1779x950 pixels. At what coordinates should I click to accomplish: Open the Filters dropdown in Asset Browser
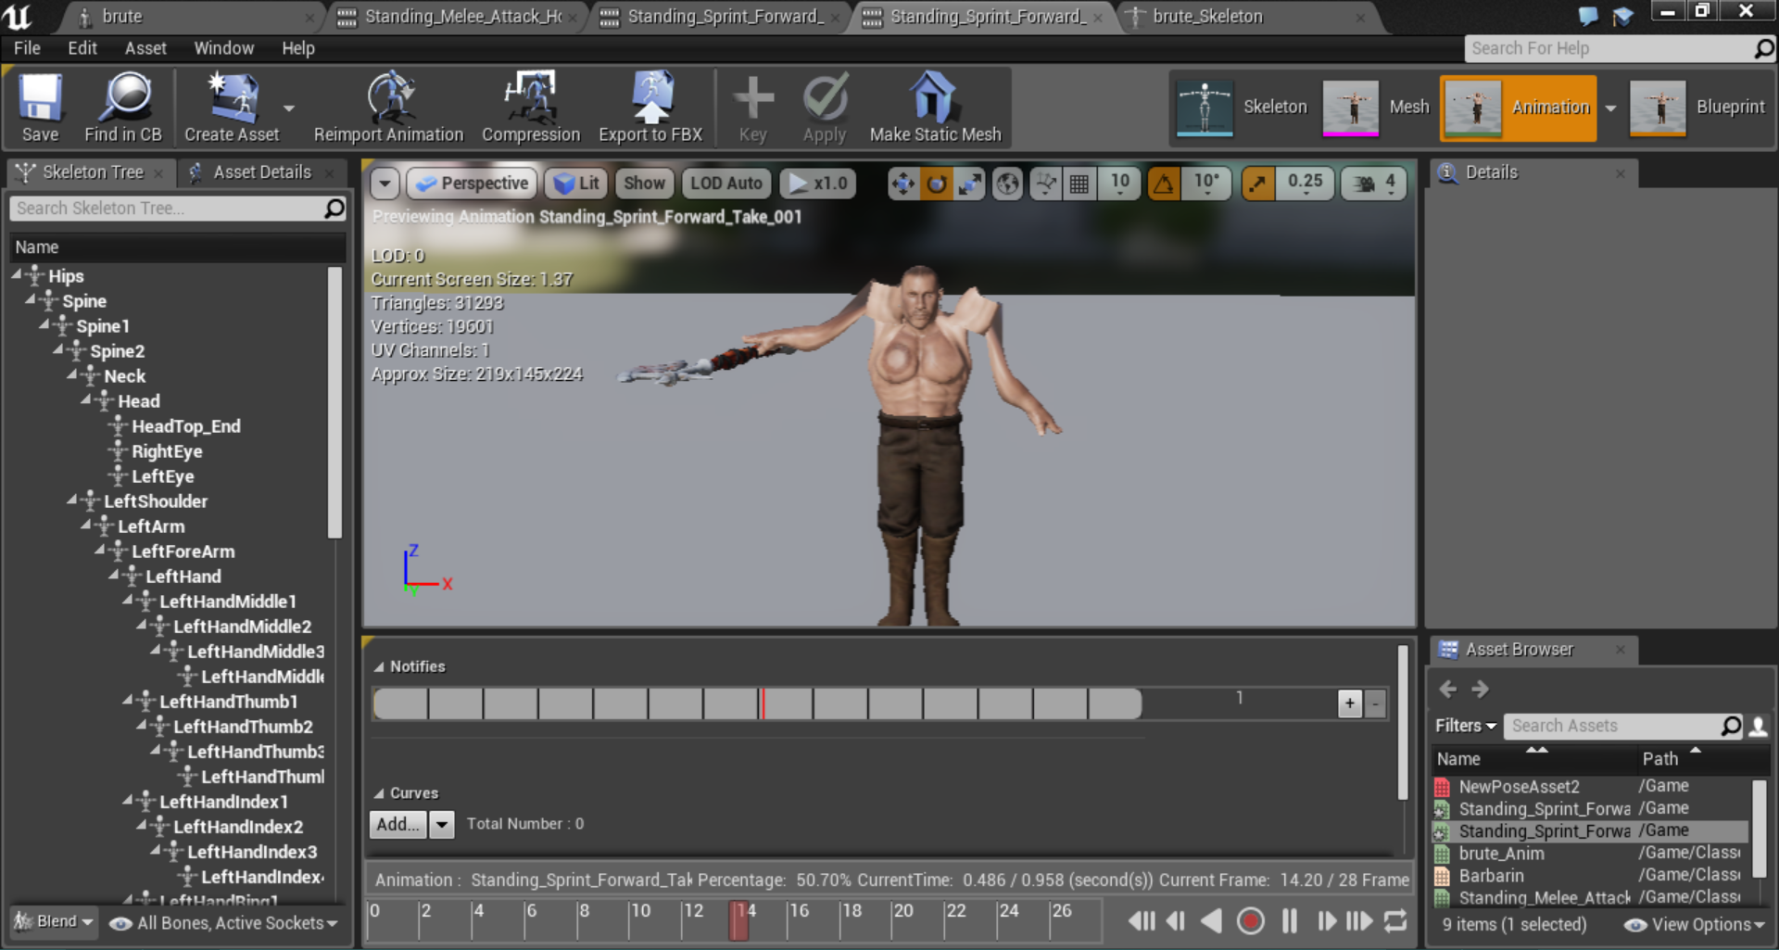pos(1465,726)
